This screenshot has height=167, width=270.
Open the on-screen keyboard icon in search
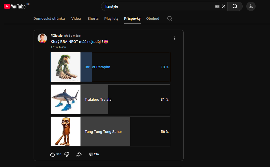pos(217,6)
